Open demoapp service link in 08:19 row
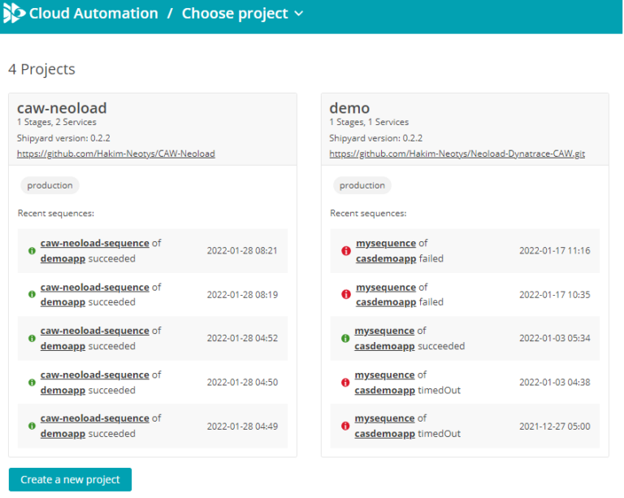The height and width of the screenshot is (498, 624). [63, 302]
